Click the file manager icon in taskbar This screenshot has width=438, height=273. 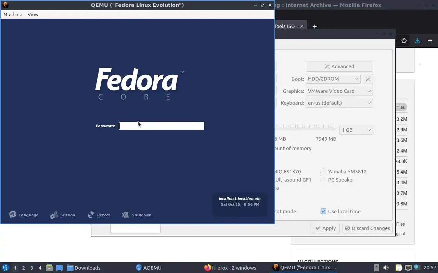[x=49, y=268]
